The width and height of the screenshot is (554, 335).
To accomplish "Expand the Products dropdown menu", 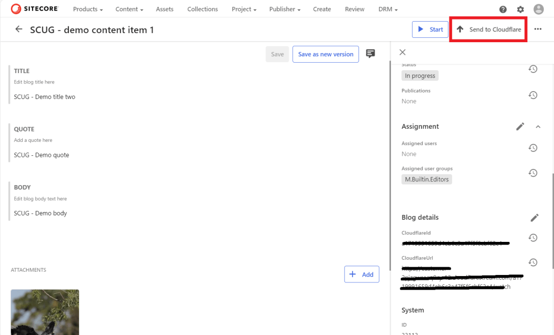I will pos(88,9).
